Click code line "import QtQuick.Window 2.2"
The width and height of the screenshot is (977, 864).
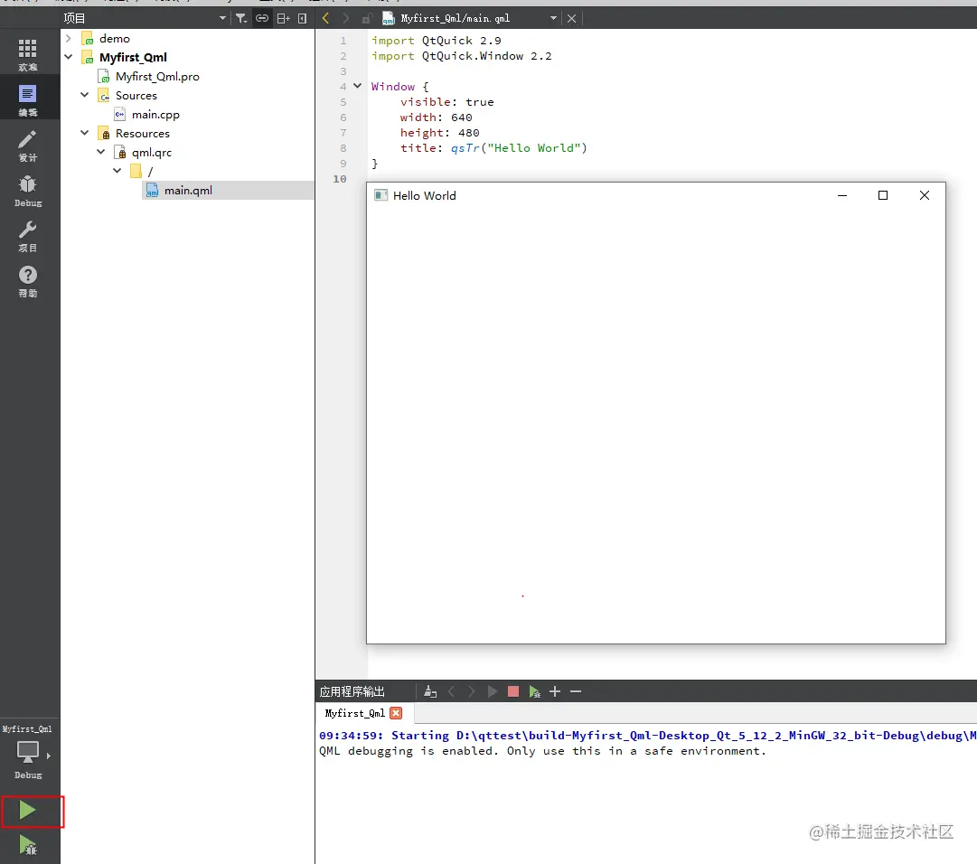tap(461, 56)
